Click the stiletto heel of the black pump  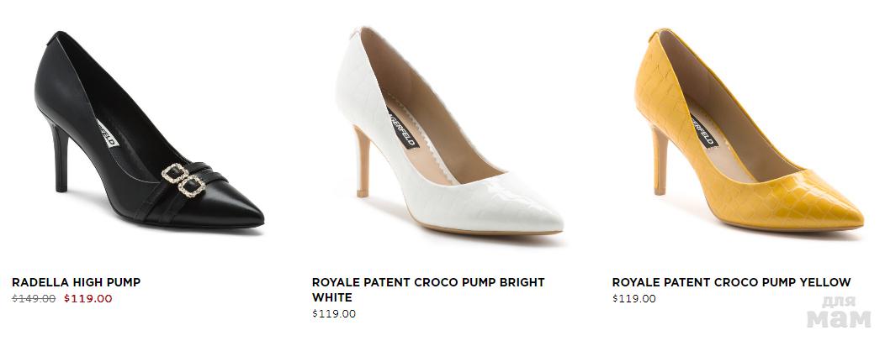[x=61, y=160]
